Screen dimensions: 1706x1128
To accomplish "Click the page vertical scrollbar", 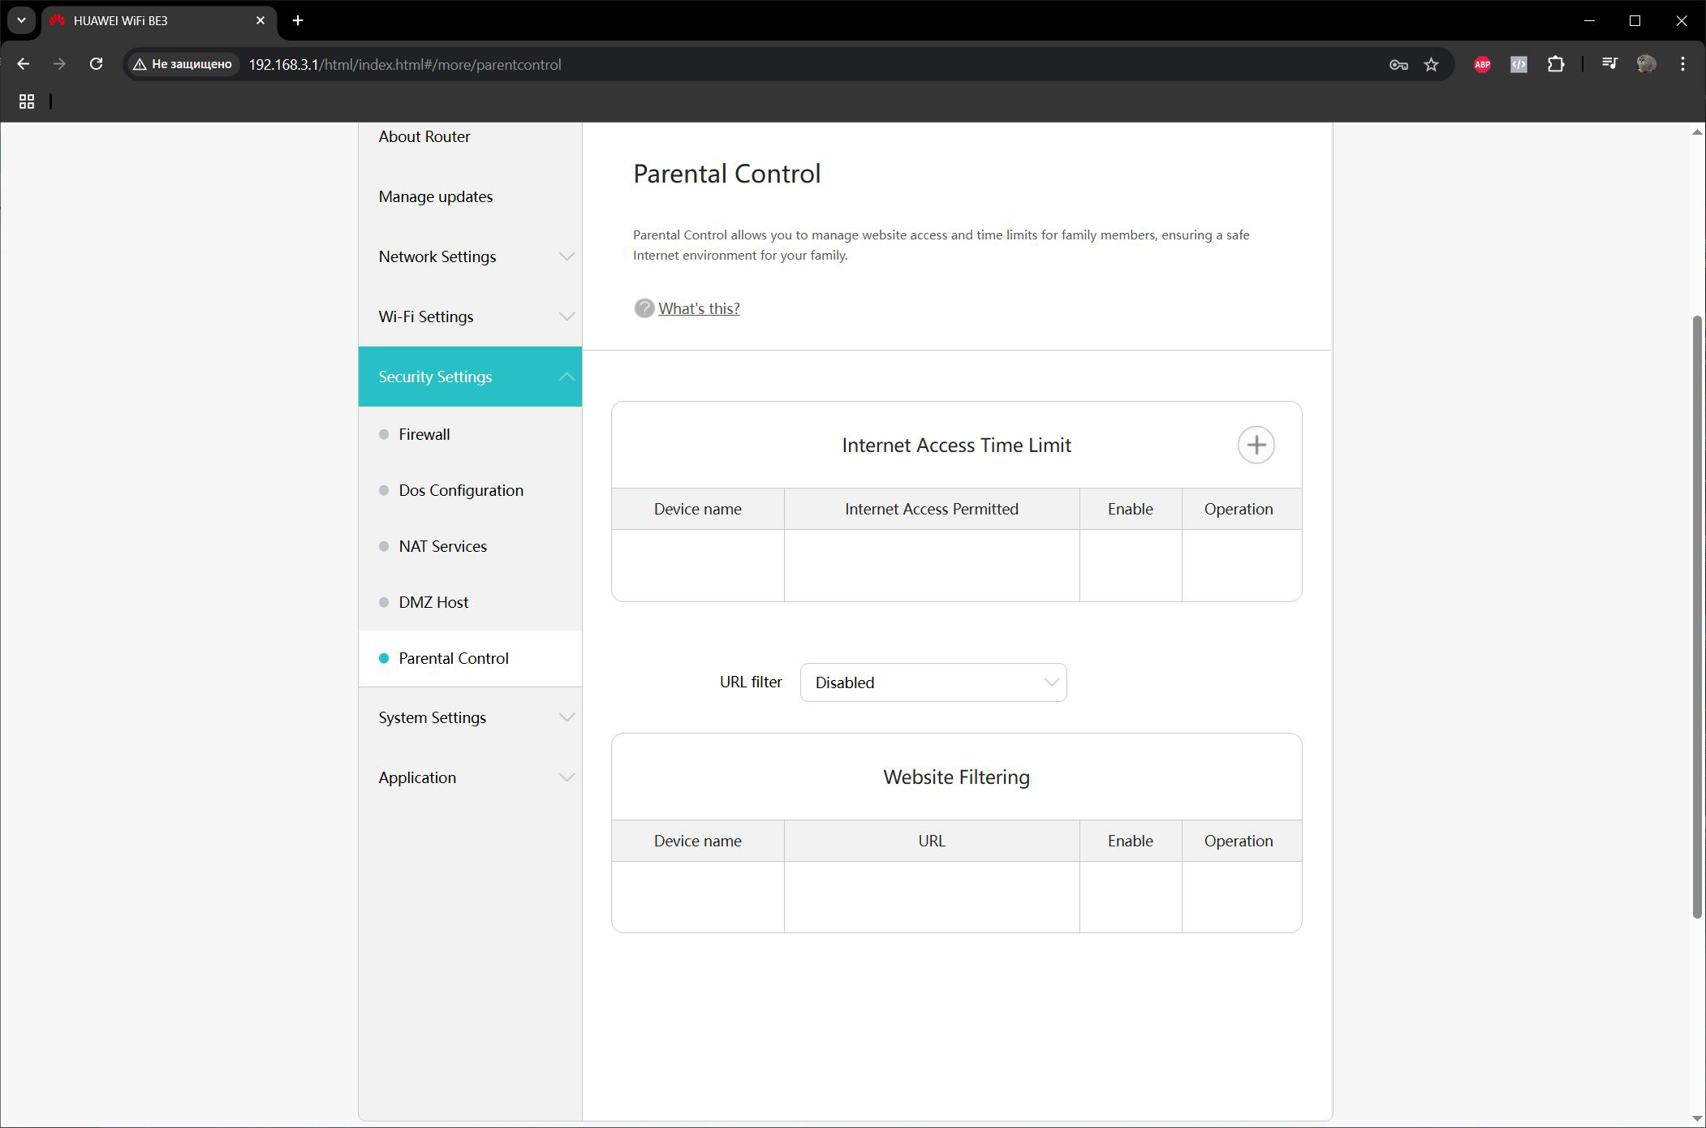I will click(x=1697, y=617).
